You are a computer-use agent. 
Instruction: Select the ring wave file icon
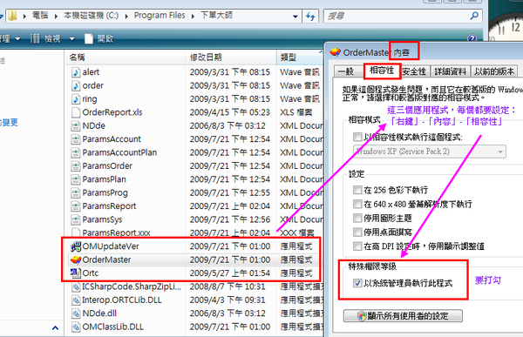[76, 99]
